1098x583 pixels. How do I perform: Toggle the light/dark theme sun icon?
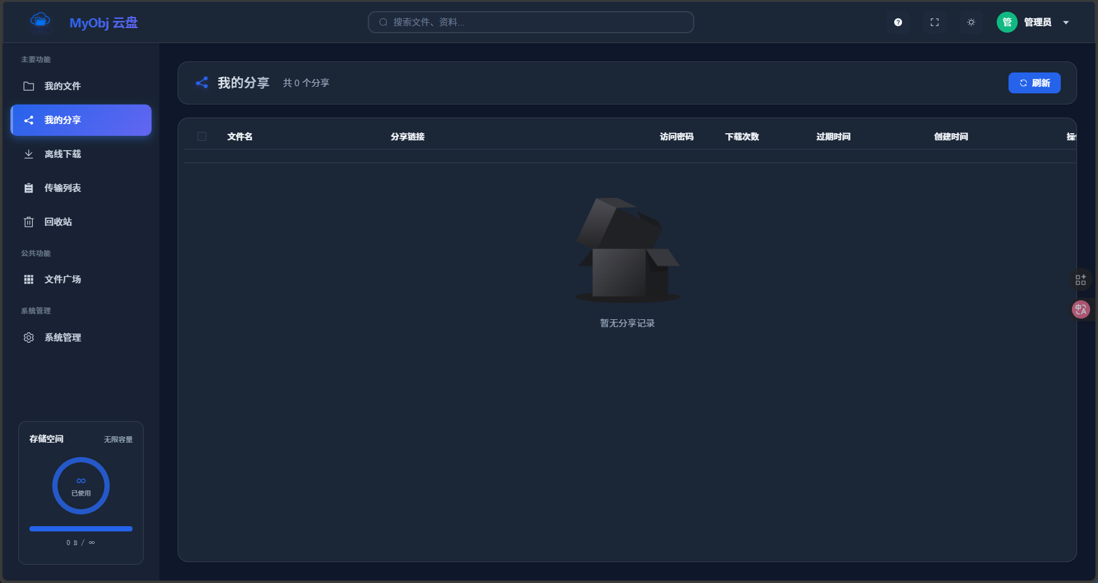971,22
